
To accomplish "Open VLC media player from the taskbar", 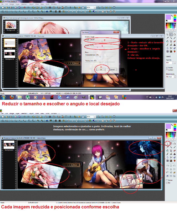I will pos(44,97).
